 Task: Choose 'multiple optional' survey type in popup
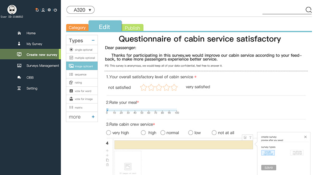coord(297,153)
